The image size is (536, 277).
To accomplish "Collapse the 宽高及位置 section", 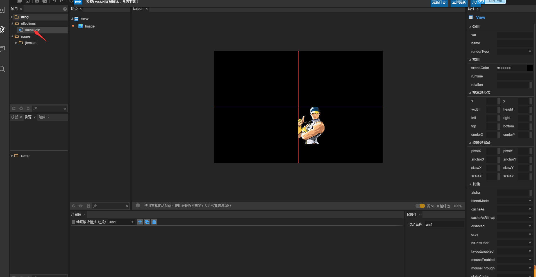I will (470, 93).
